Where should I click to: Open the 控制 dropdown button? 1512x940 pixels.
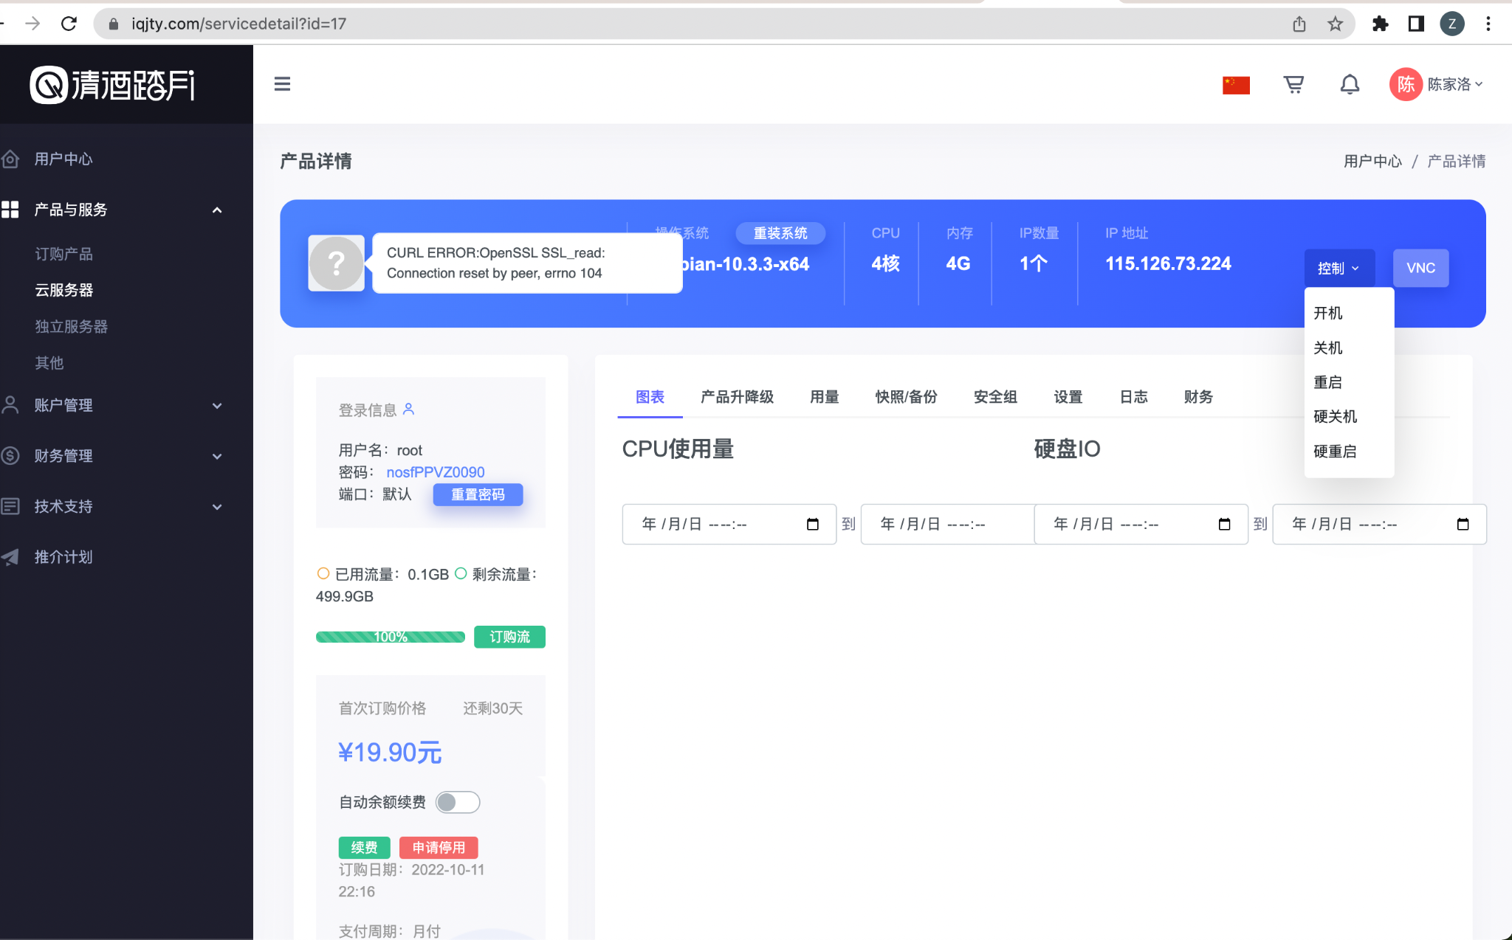(1339, 268)
